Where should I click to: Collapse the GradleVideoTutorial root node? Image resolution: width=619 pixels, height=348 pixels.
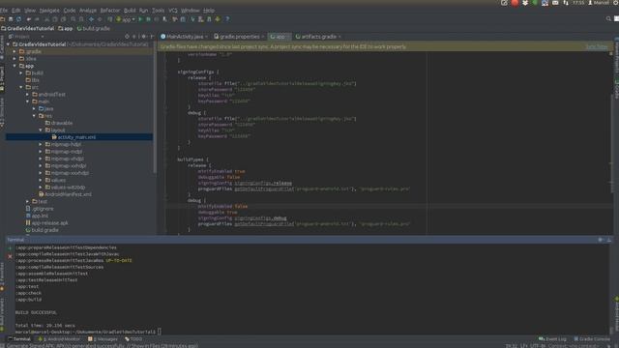(x=9, y=44)
